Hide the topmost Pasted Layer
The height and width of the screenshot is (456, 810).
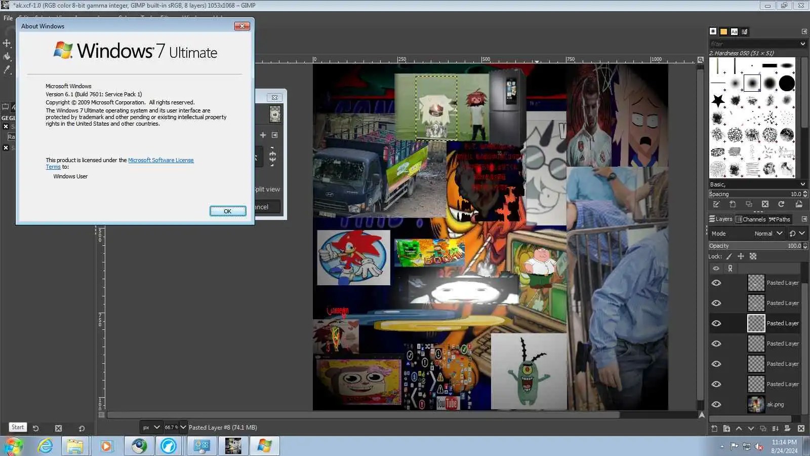point(716,283)
